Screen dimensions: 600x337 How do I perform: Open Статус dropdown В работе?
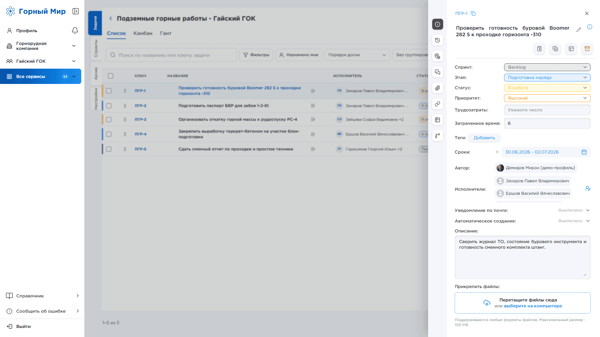pyautogui.click(x=547, y=88)
